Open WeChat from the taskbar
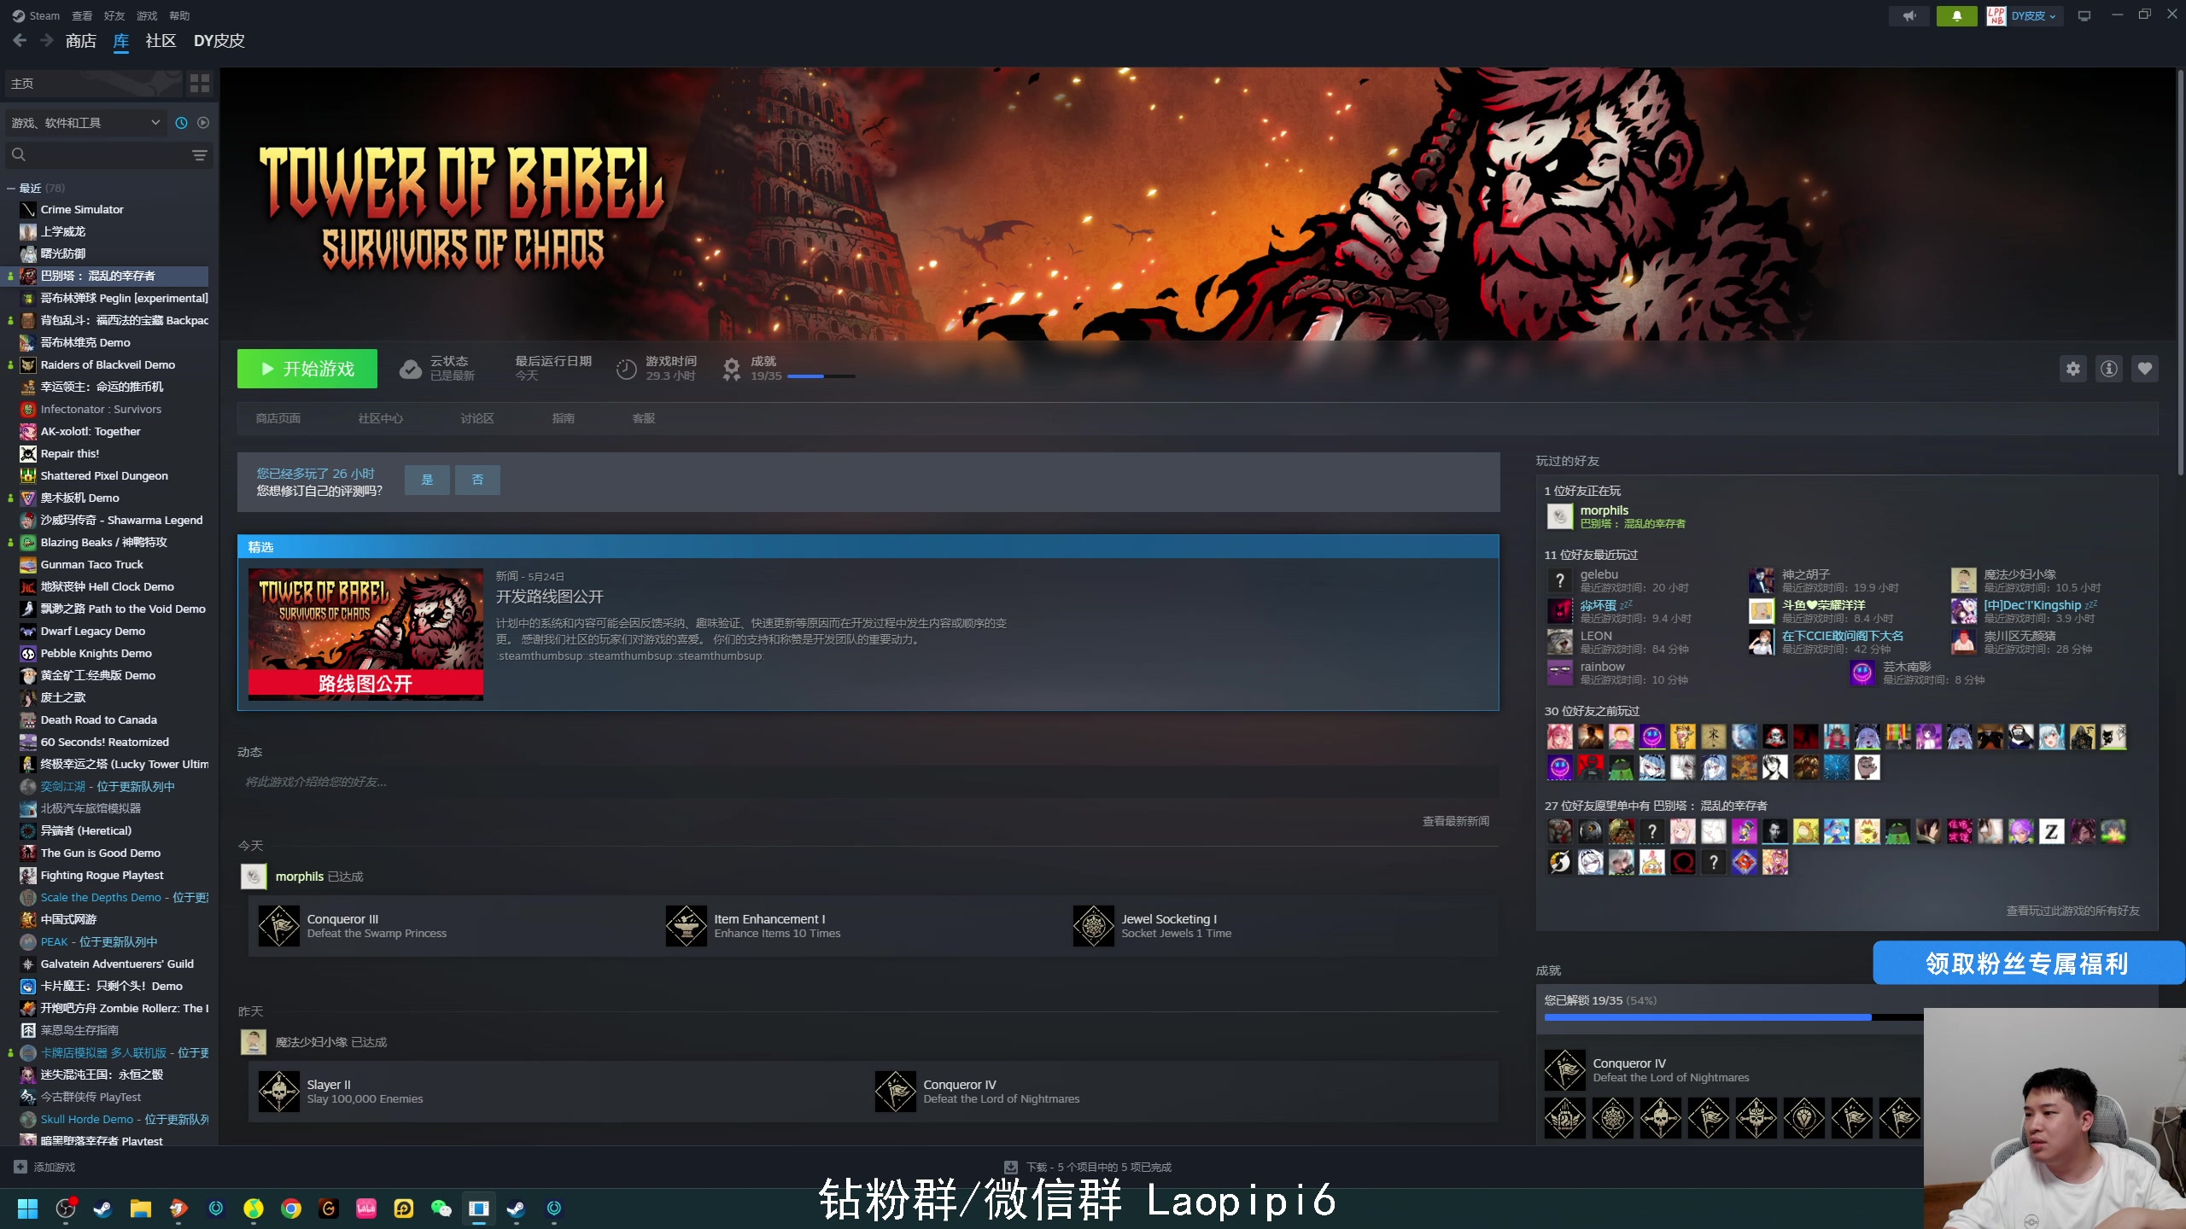The image size is (2186, 1229). click(x=441, y=1209)
